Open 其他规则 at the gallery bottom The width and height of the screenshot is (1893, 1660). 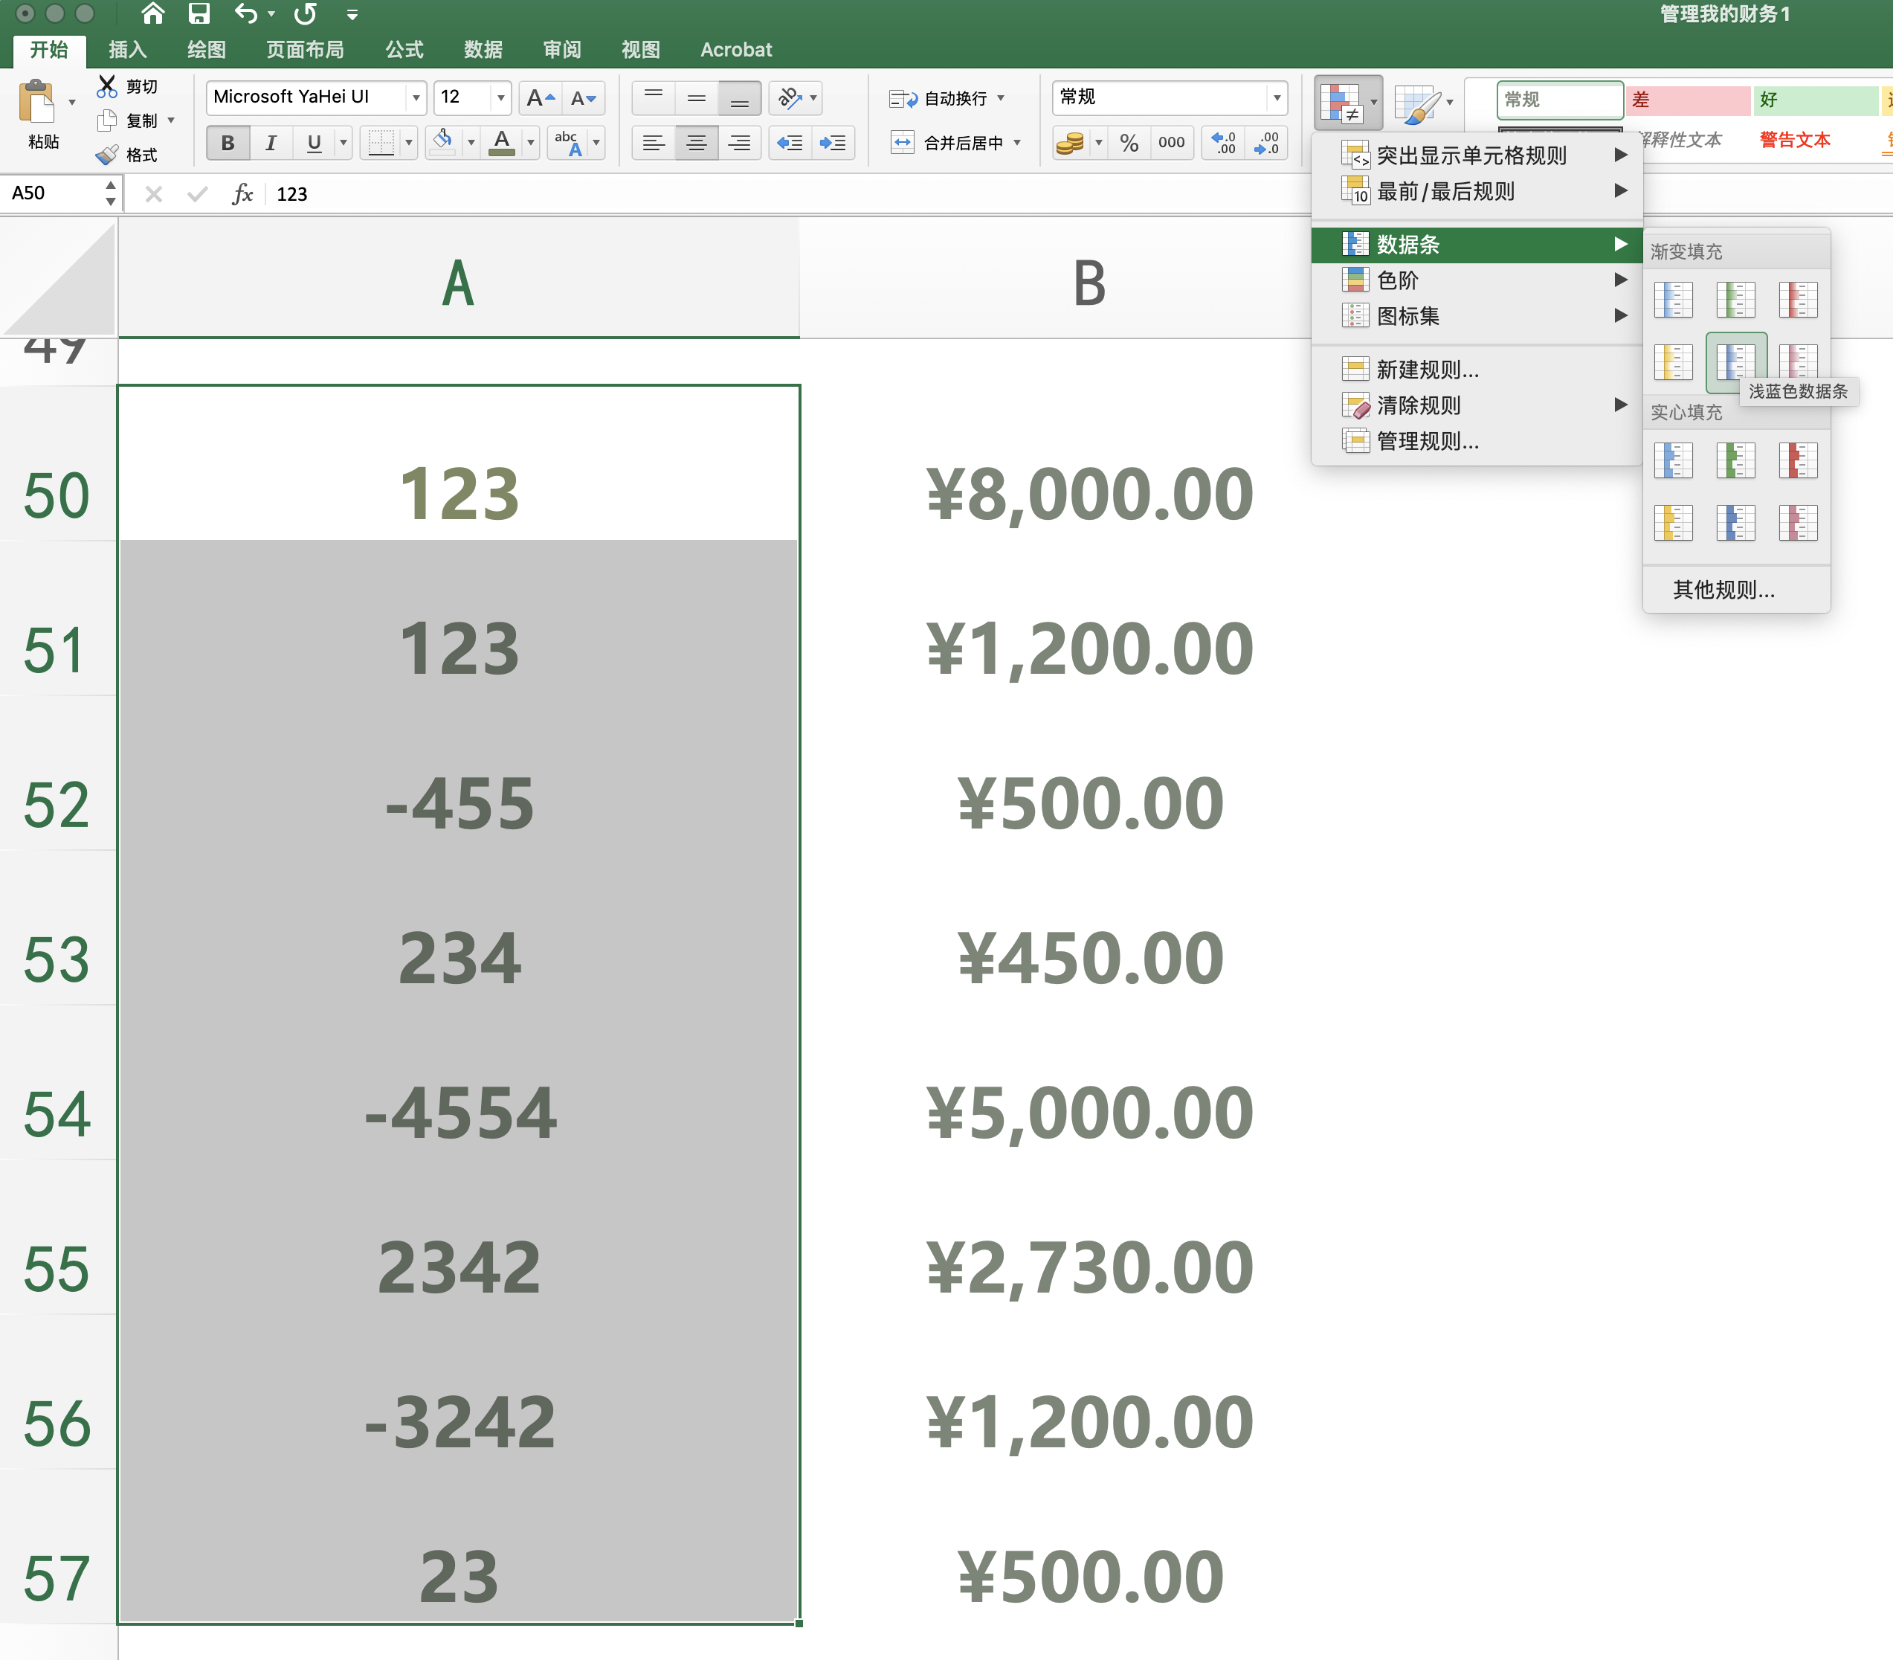pos(1722,590)
